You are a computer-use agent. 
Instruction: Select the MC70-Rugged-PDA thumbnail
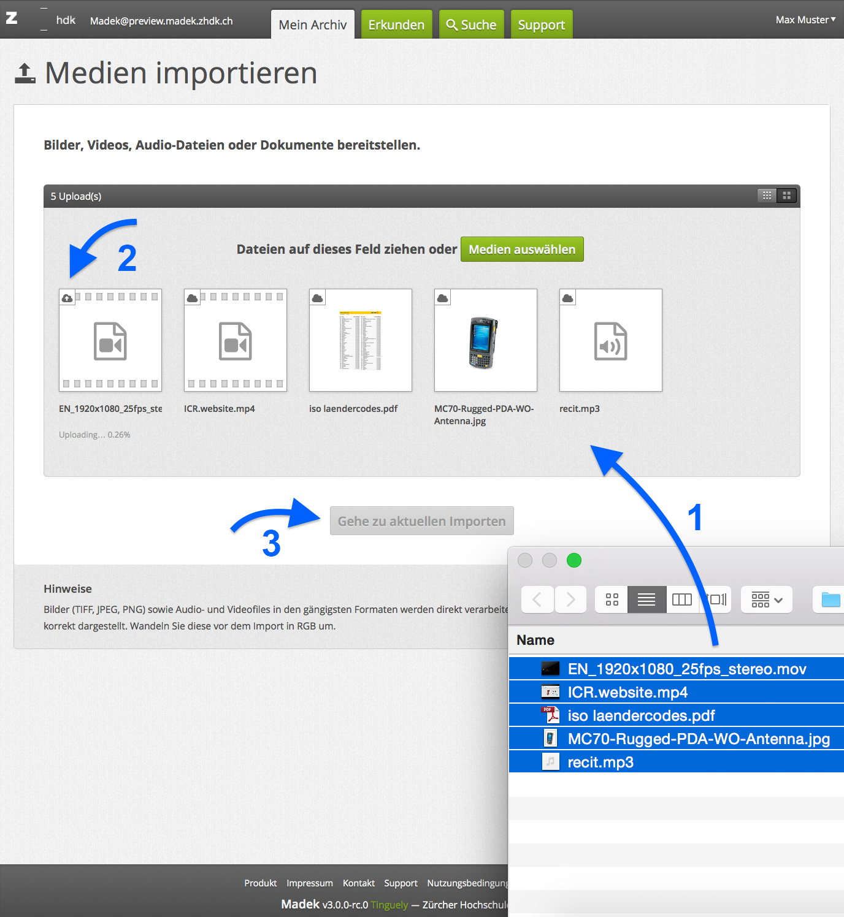(x=485, y=340)
